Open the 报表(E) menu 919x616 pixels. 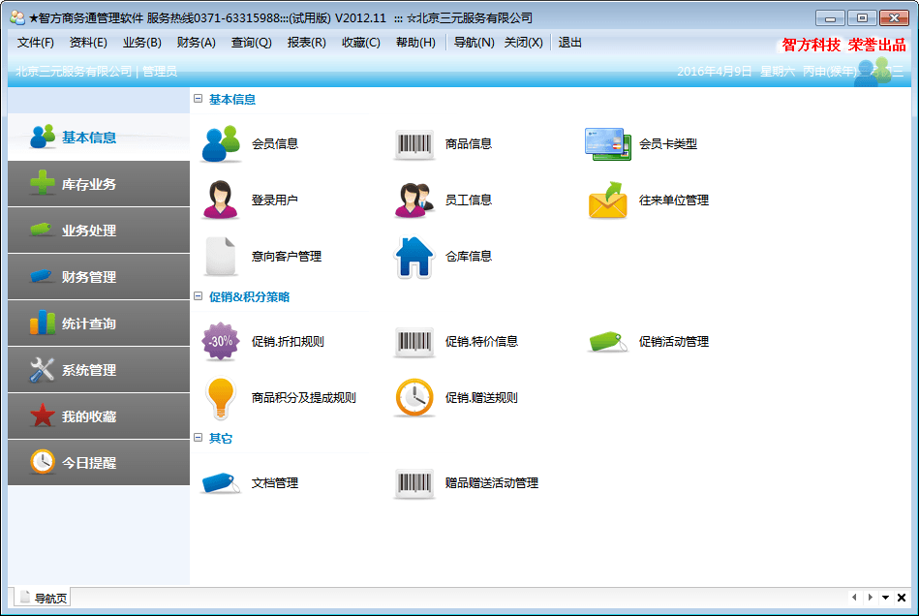[x=306, y=43]
